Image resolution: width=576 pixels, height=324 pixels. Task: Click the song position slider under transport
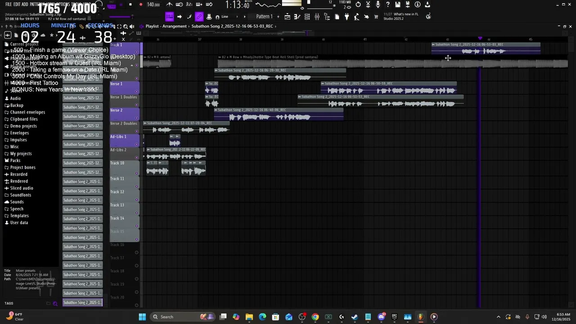(x=121, y=17)
